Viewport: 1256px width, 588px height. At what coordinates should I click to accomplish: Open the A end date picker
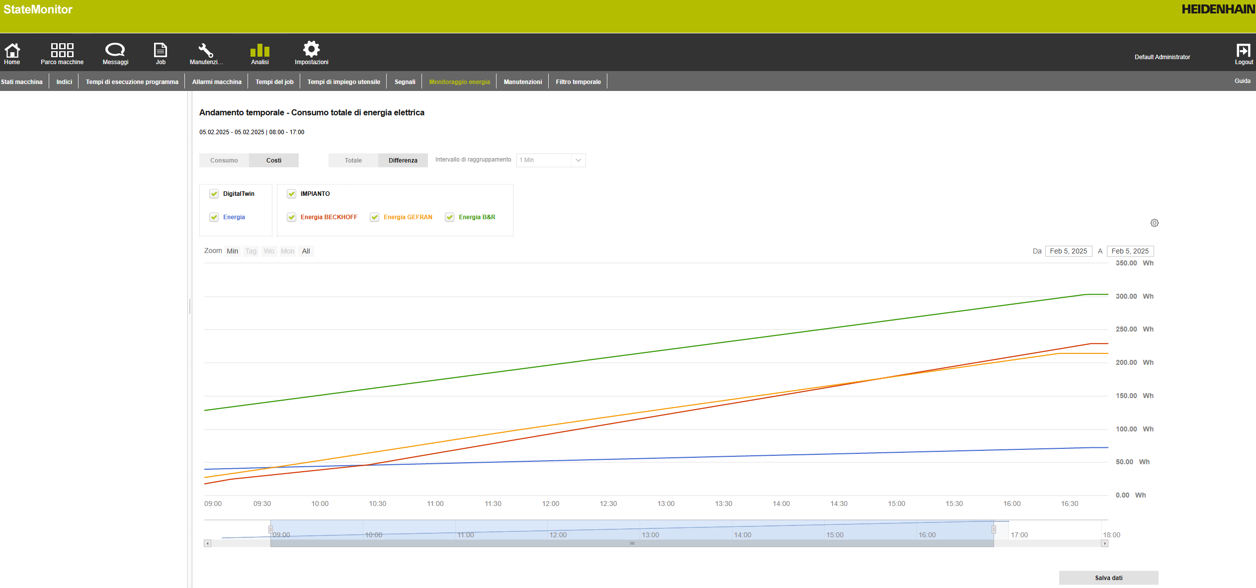pyautogui.click(x=1130, y=251)
